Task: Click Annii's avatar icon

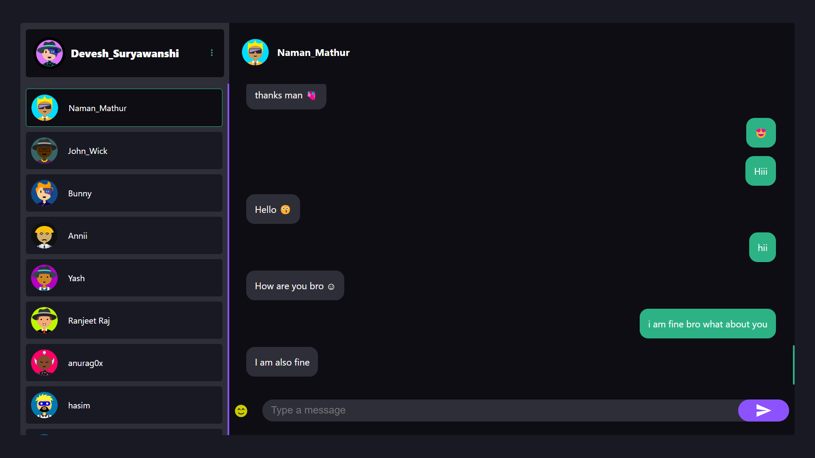Action: tap(45, 235)
